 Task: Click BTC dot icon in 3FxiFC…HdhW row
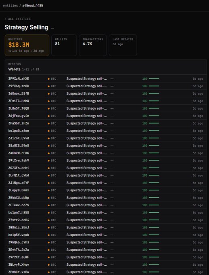(49, 101)
